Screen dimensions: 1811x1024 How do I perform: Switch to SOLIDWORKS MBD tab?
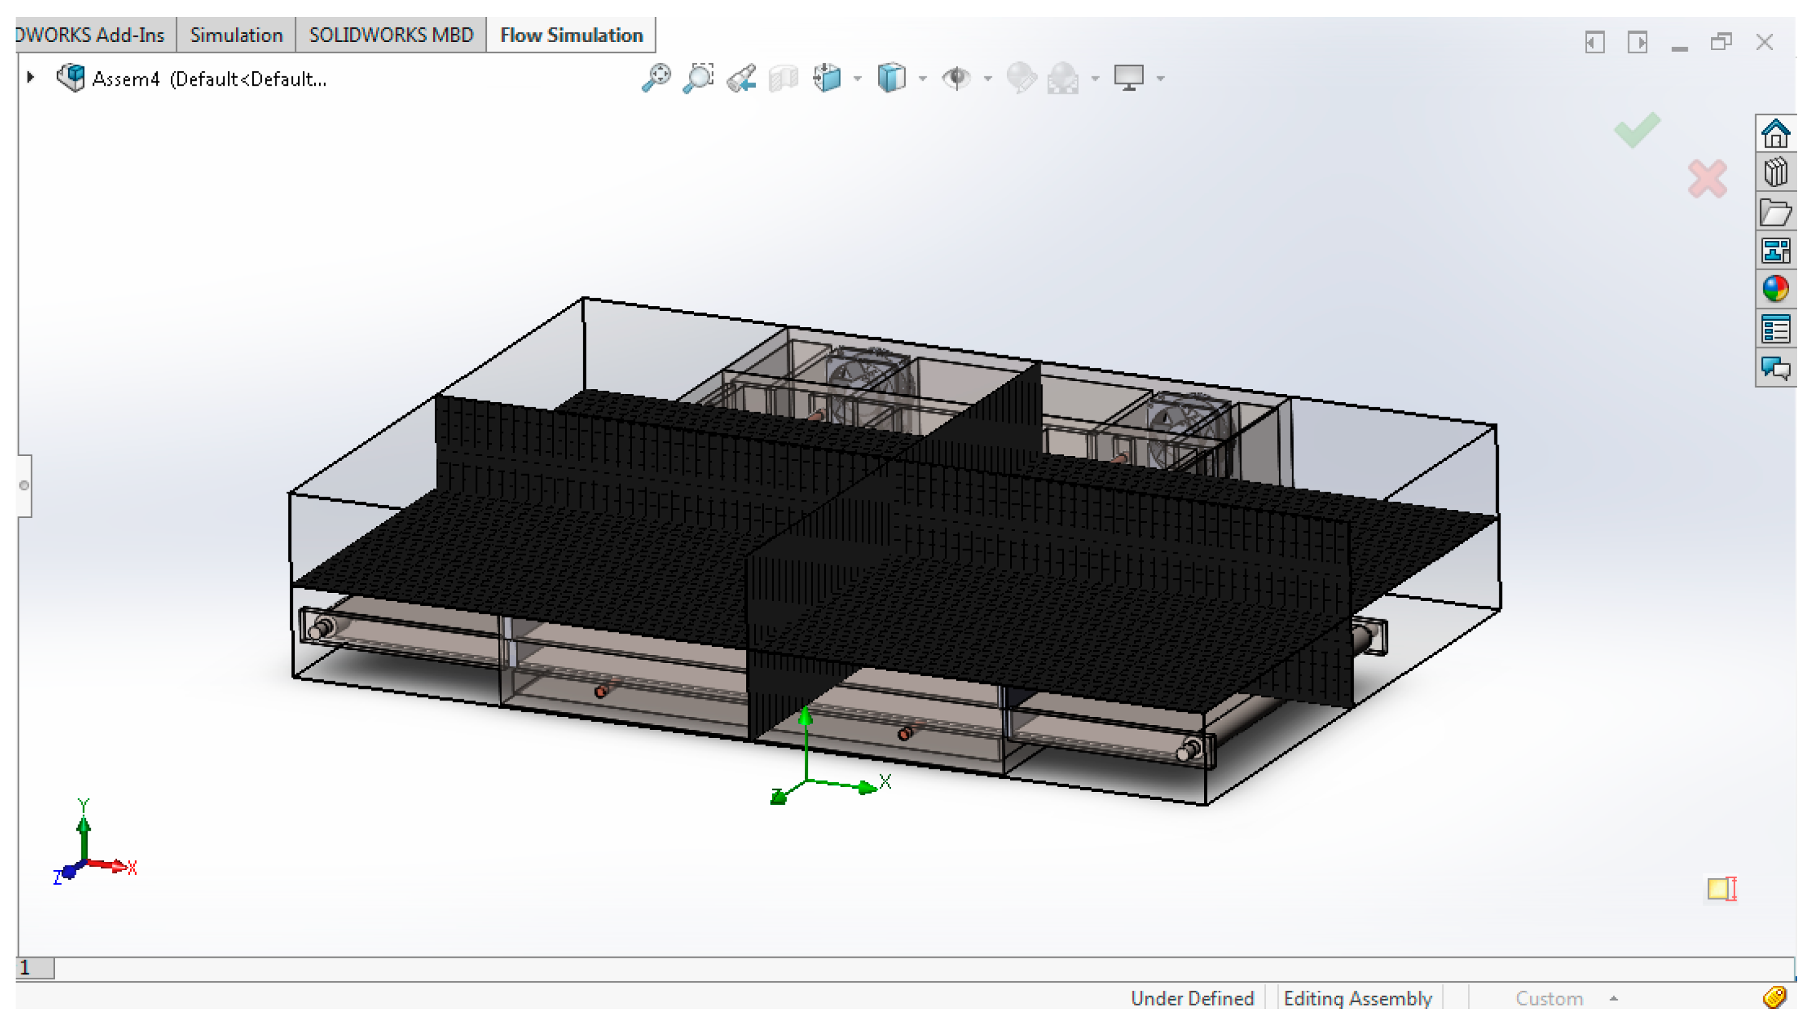click(391, 35)
